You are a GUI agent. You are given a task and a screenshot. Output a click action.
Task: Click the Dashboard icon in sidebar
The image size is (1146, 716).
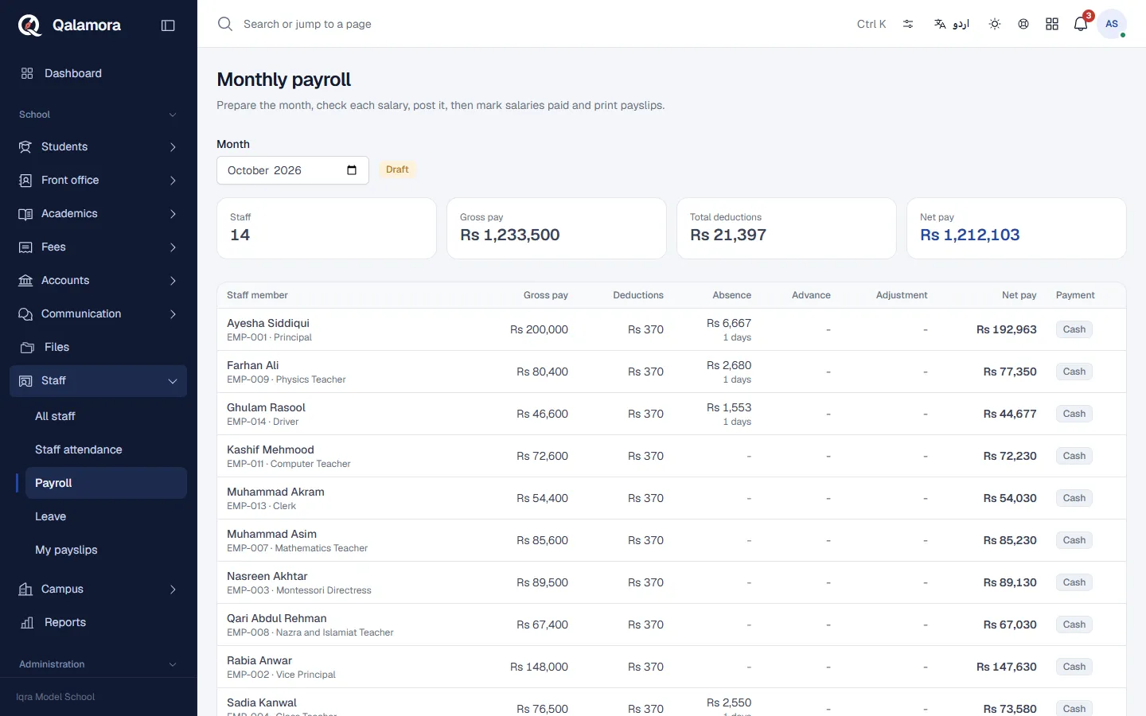pos(27,73)
